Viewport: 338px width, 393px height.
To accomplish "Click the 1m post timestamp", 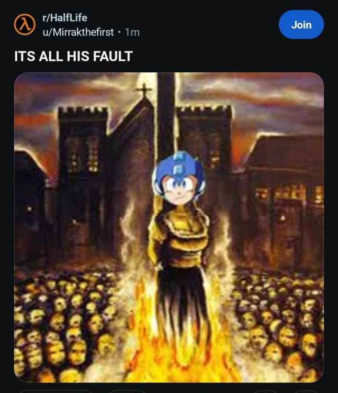I will [132, 32].
